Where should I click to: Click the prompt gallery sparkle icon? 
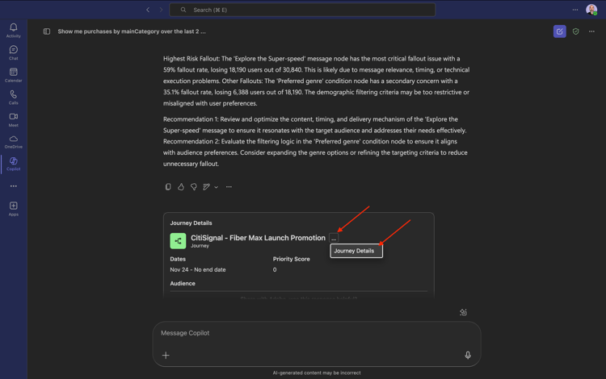(463, 312)
